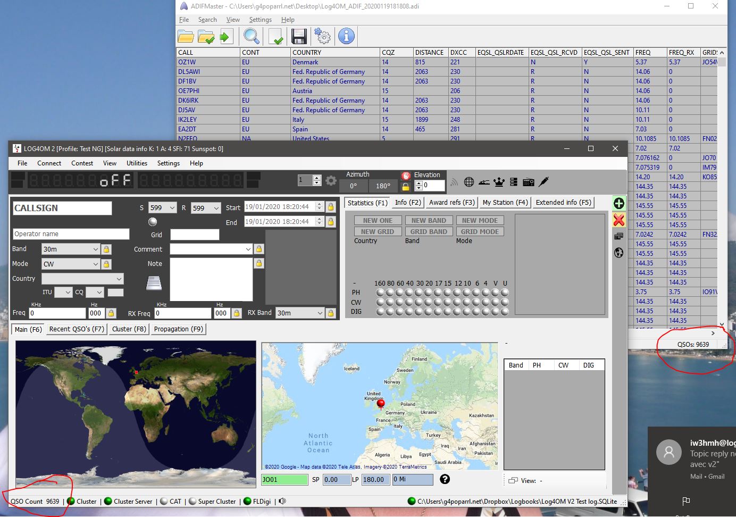Toggle the lock beside the Mode dropdown
The width and height of the screenshot is (736, 517).
(x=106, y=264)
